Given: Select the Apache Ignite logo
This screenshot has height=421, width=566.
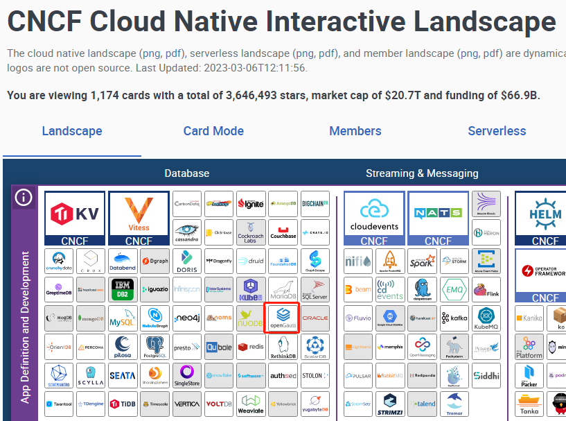Looking at the screenshot, I should pos(251,204).
